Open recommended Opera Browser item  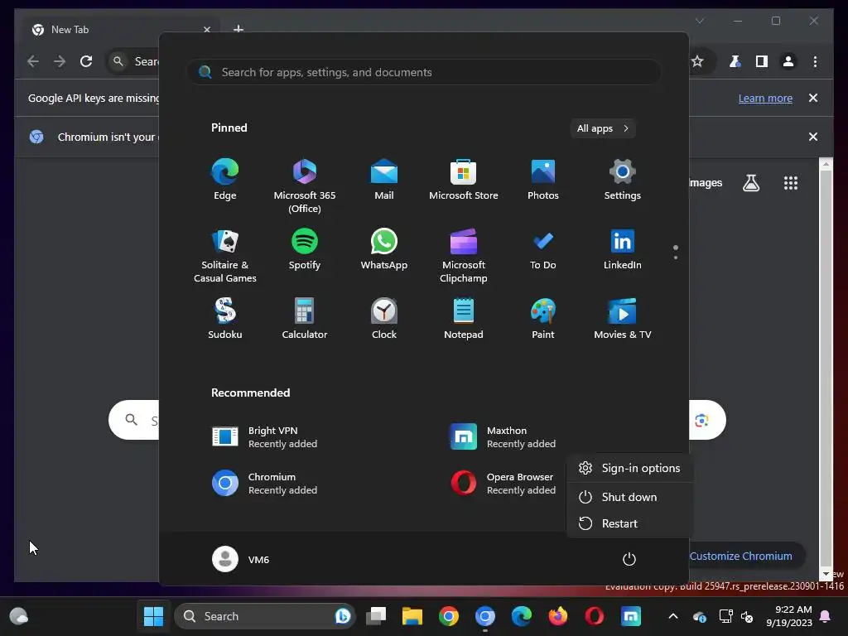point(503,484)
